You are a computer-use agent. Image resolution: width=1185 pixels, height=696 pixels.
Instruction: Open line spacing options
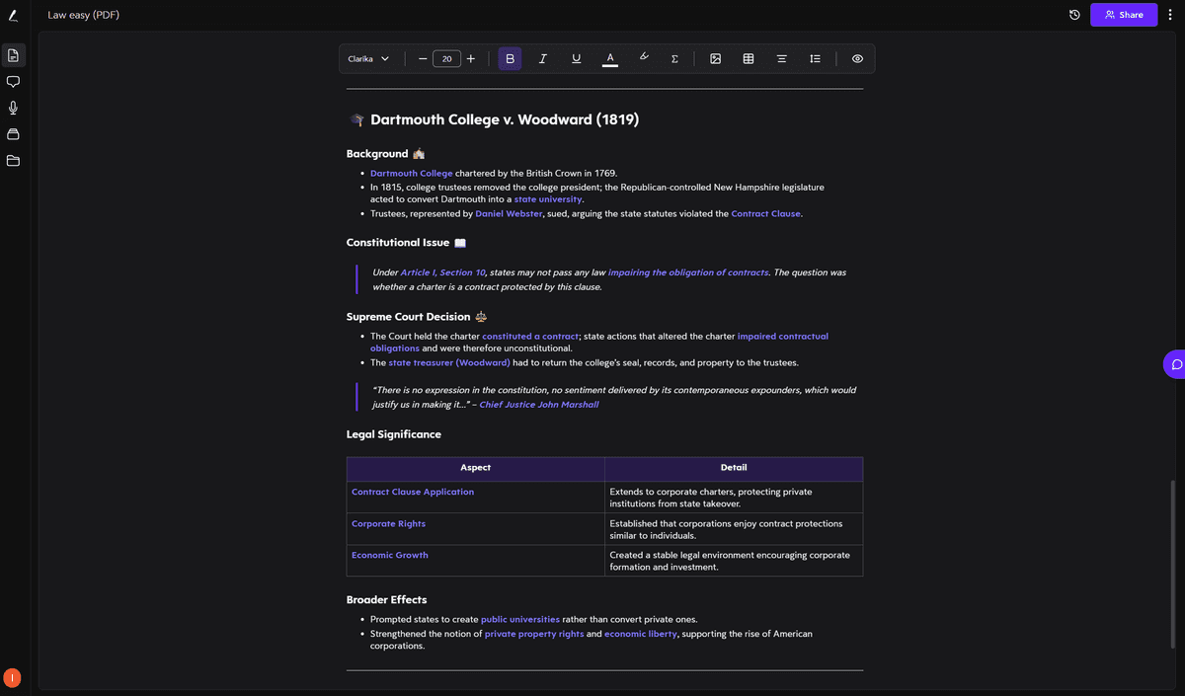click(x=815, y=58)
